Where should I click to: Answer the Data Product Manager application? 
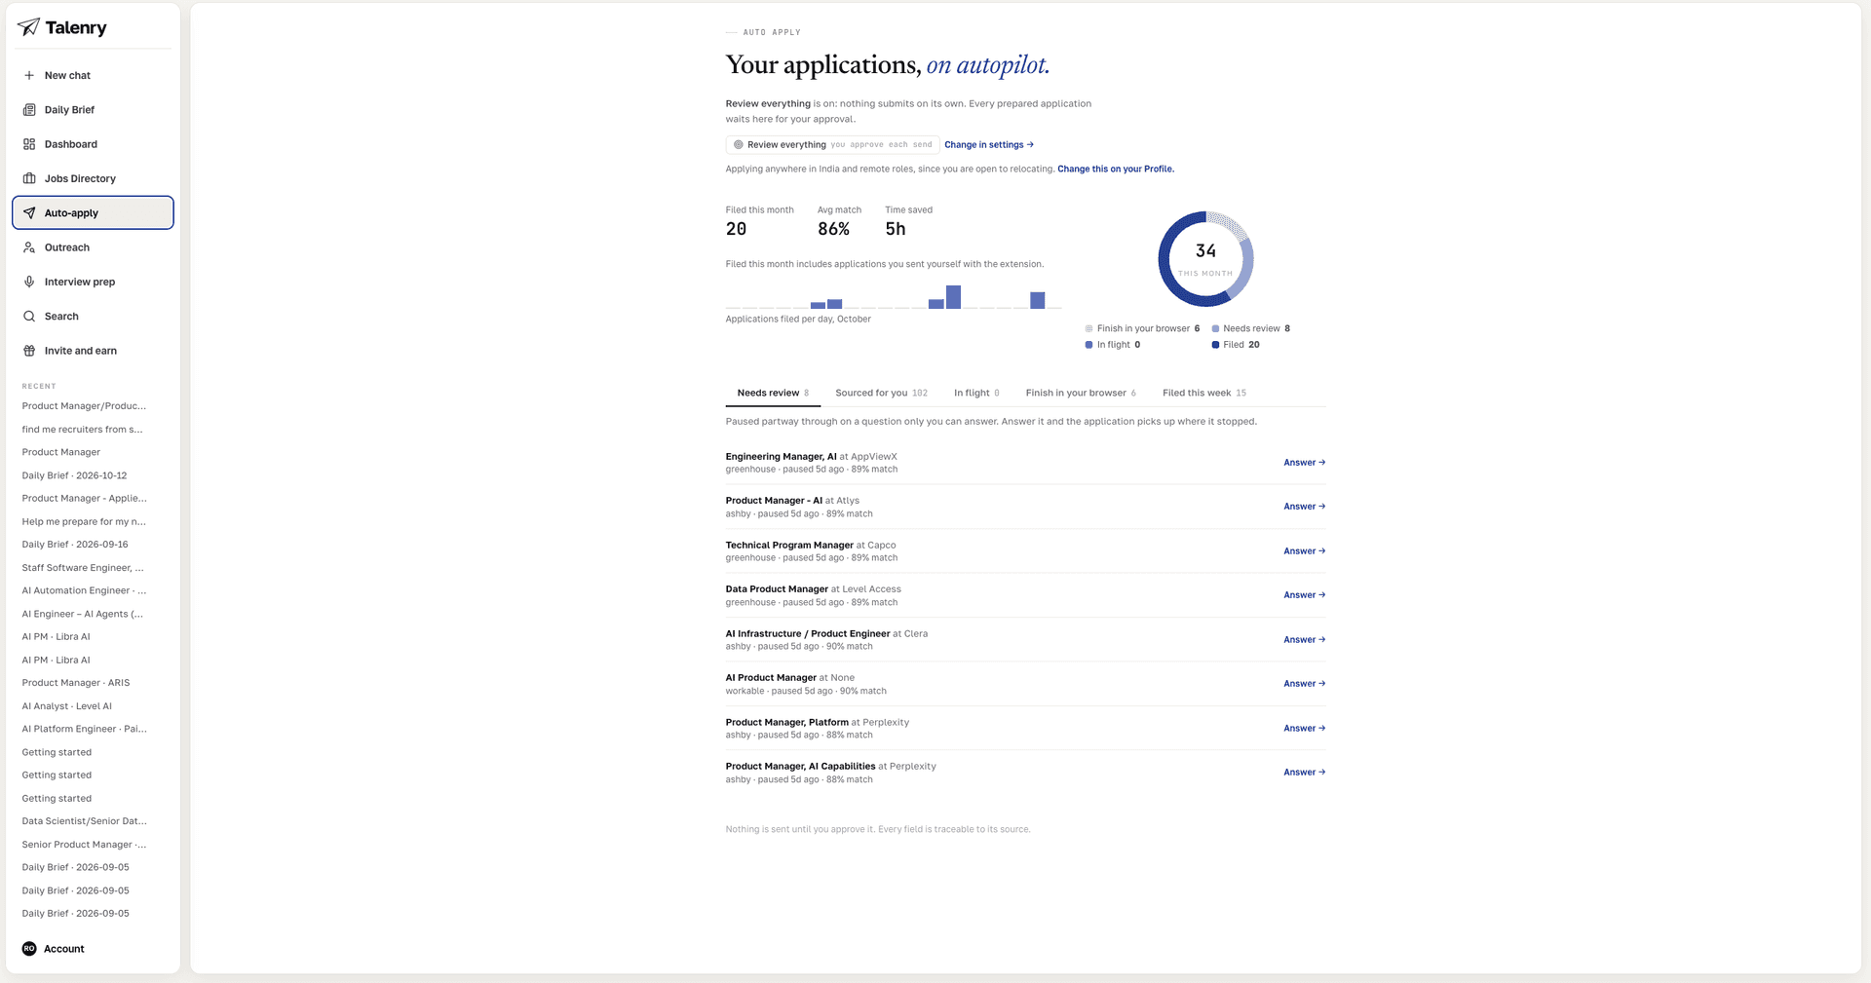click(1304, 595)
